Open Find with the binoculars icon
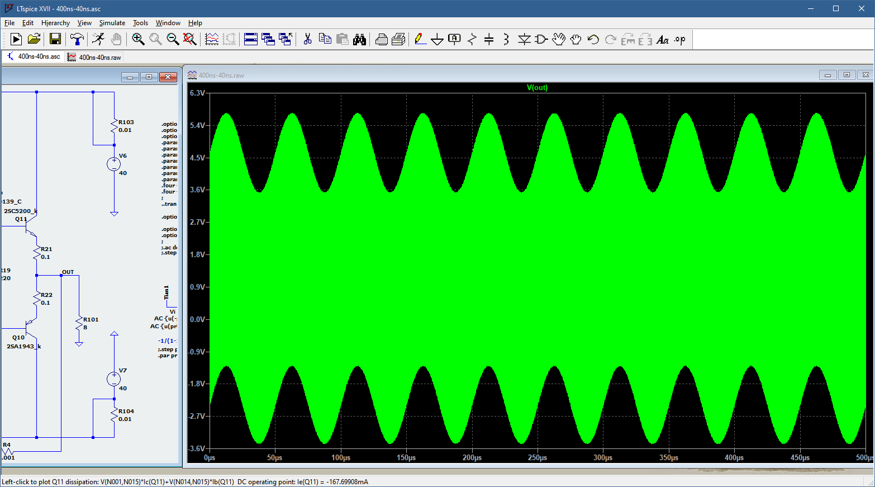 coord(359,39)
